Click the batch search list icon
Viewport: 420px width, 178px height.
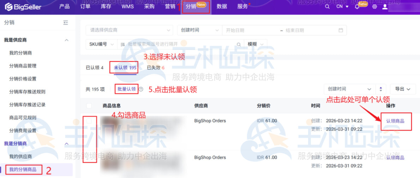tap(123, 44)
